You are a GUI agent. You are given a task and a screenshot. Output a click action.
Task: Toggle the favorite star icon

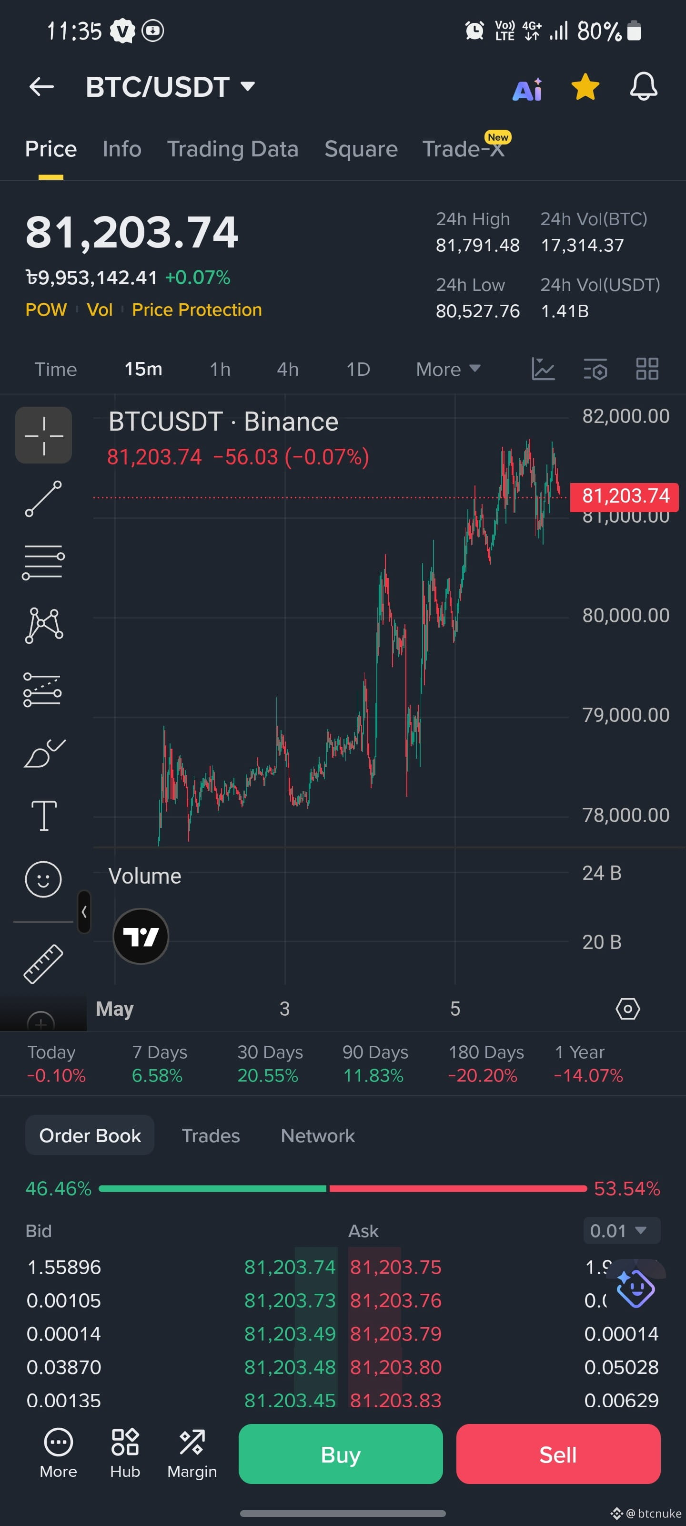coord(585,87)
